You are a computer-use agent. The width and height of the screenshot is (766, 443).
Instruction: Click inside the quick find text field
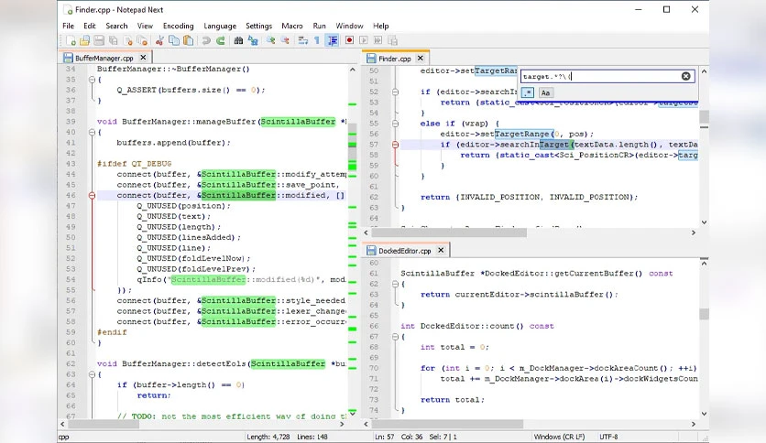(601, 76)
